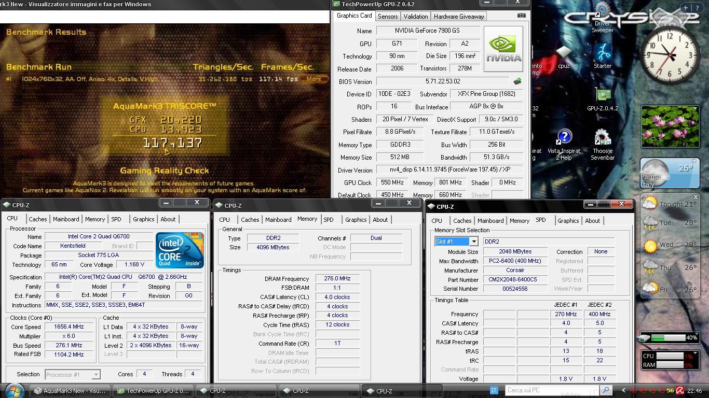Click the magnifier search button in taskbar
709x398 pixels.
(x=606, y=390)
